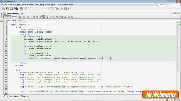
Task: Click the Build Project hammer icon
Action: (53, 9)
